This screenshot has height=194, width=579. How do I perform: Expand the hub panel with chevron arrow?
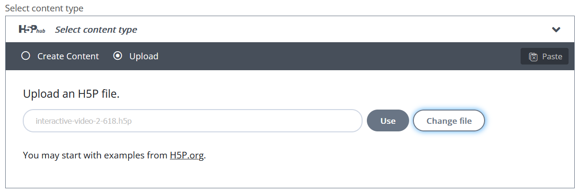pos(556,29)
